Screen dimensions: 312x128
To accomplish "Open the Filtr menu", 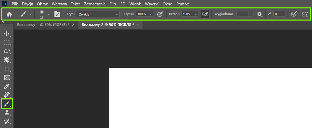I will 113,4.
